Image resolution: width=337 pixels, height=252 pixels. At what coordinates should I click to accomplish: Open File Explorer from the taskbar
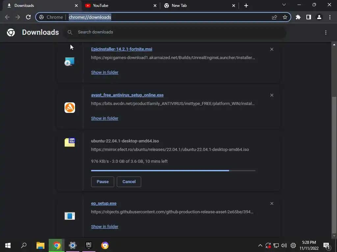(40, 245)
